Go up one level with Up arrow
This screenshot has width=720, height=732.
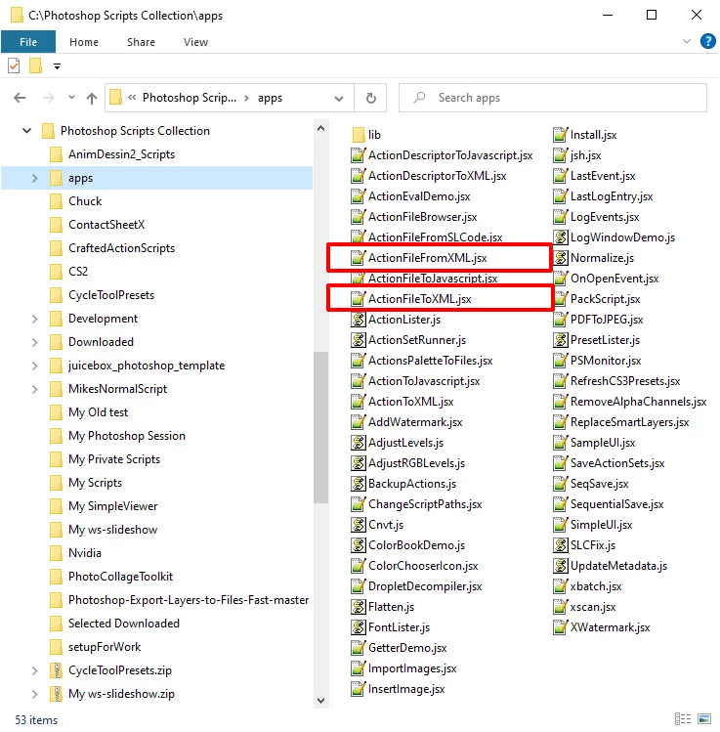(92, 98)
